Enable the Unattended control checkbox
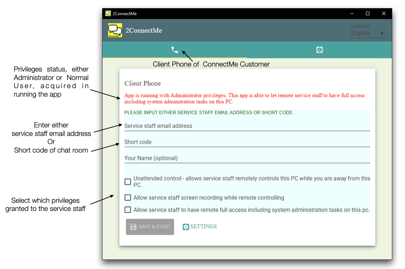The height and width of the screenshot is (269, 405). point(128,182)
